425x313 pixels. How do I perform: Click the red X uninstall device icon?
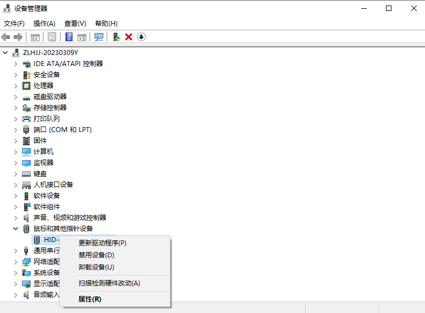tap(129, 37)
